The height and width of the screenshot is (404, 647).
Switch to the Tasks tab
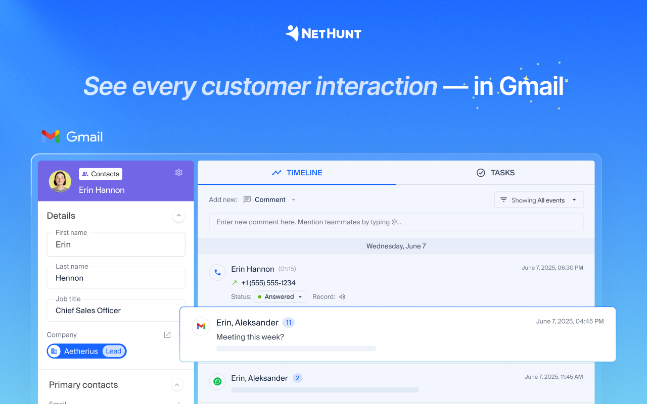tap(495, 173)
